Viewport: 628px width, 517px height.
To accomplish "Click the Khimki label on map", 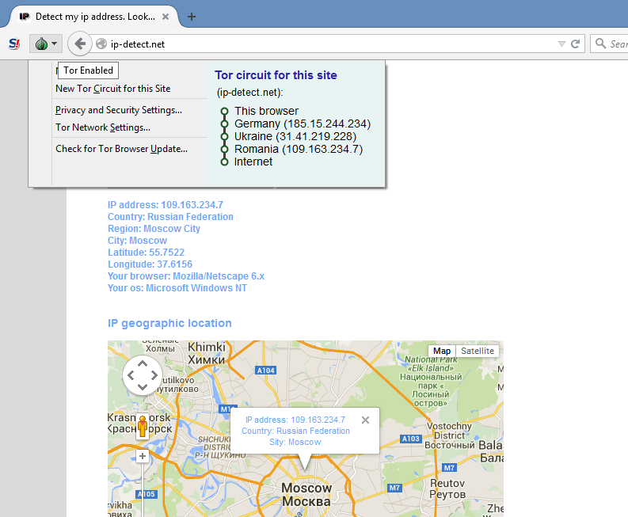I will 207,353.
